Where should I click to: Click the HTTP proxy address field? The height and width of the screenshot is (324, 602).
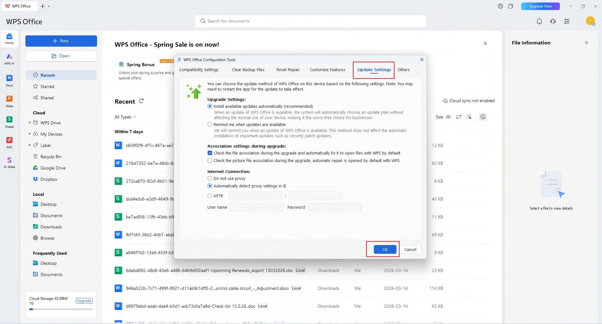[x=256, y=196]
